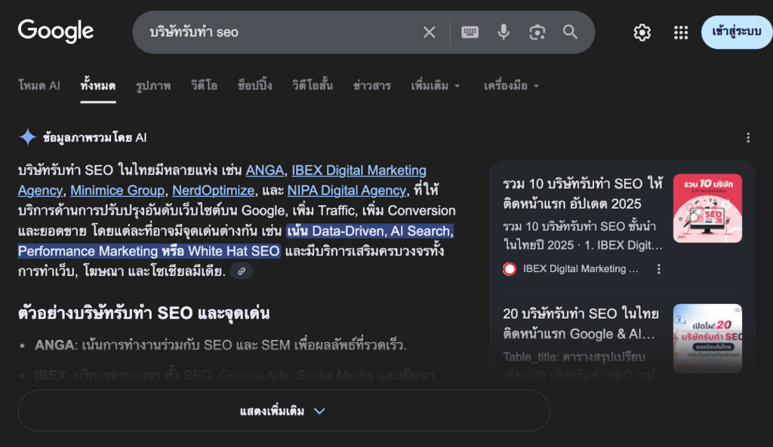This screenshot has width=773, height=447.
Task: Expand the เพิ่มเติม dropdown
Action: click(436, 86)
